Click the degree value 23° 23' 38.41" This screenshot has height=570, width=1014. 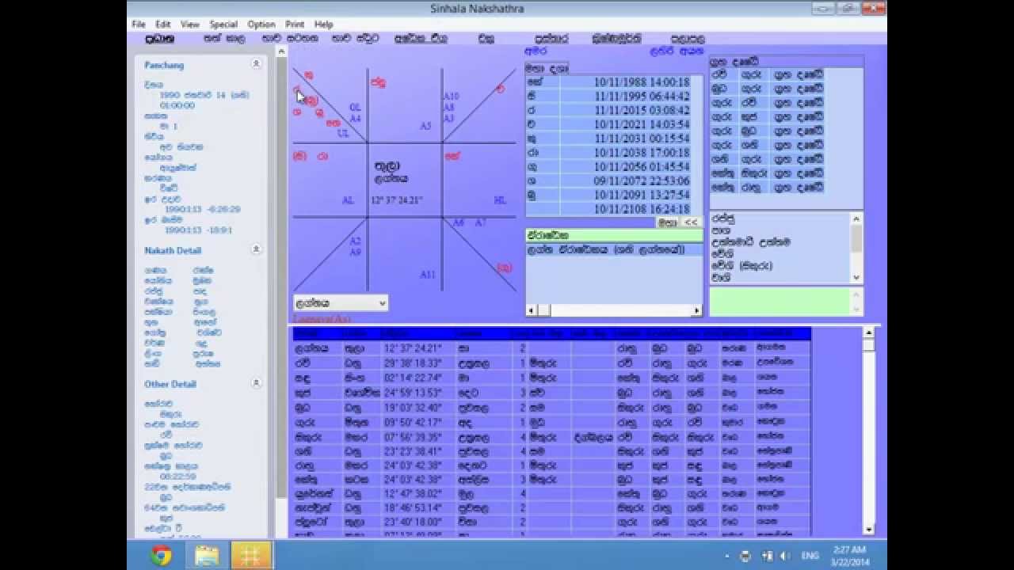[x=412, y=451]
